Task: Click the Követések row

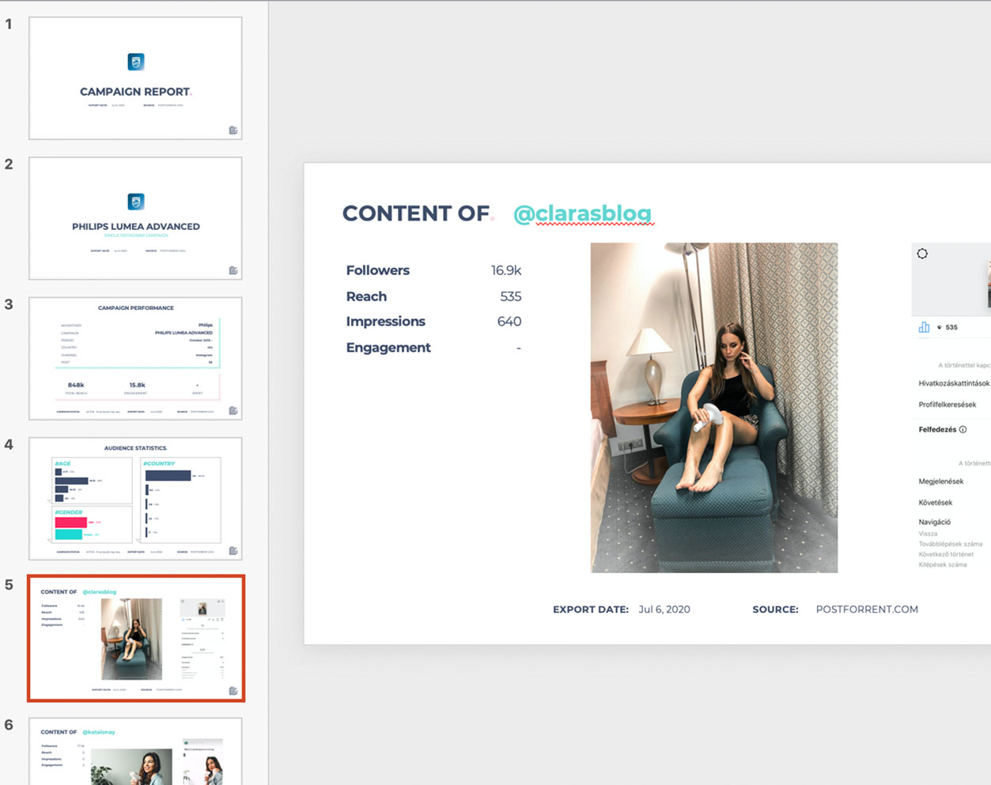Action: [936, 503]
